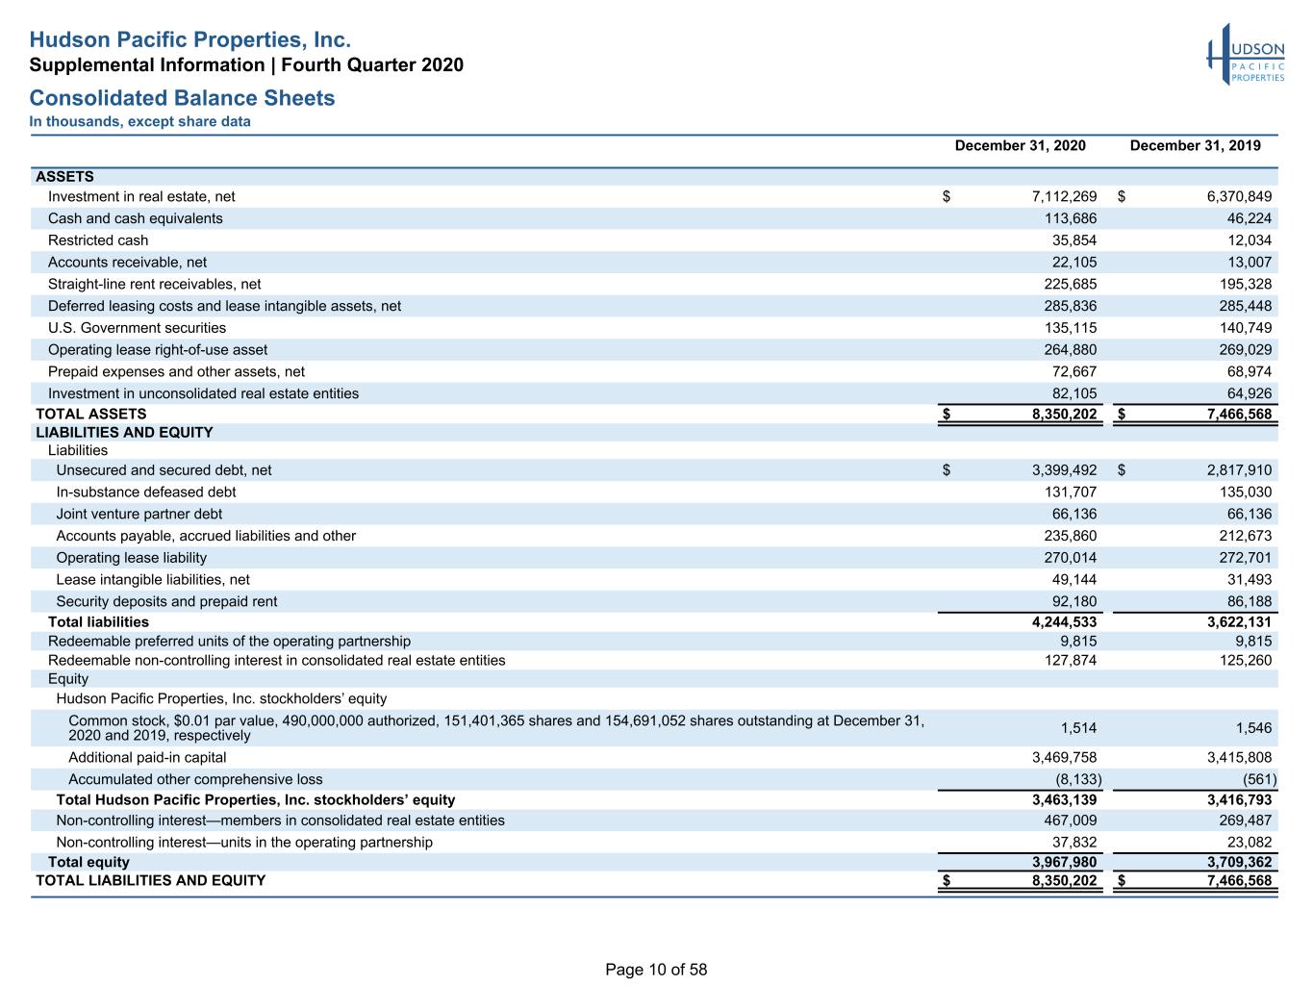This screenshot has height=985, width=1313.
Task: Click 'Accounts payable, accrued liabilities and other' label
Action: pyautogui.click(x=206, y=536)
